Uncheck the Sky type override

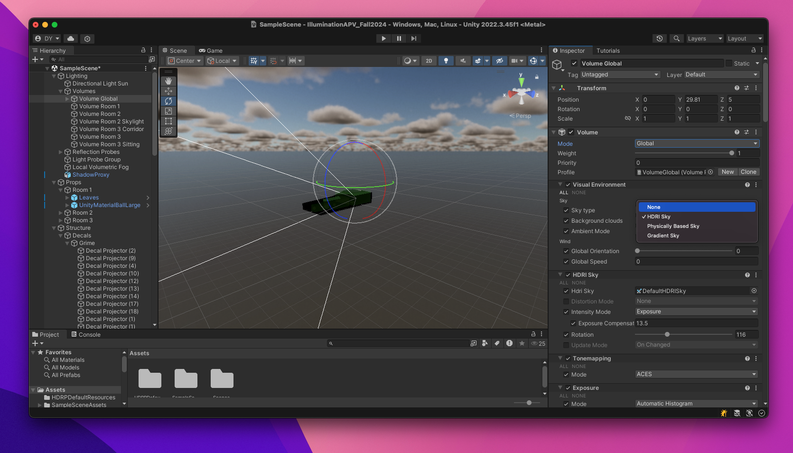(x=566, y=210)
